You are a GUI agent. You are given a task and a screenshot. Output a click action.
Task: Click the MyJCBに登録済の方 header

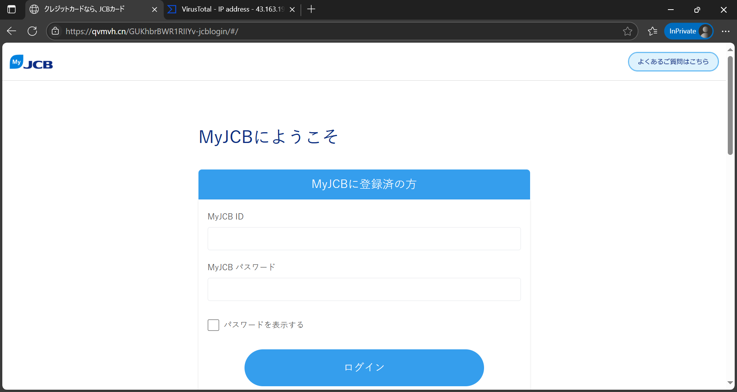point(364,184)
